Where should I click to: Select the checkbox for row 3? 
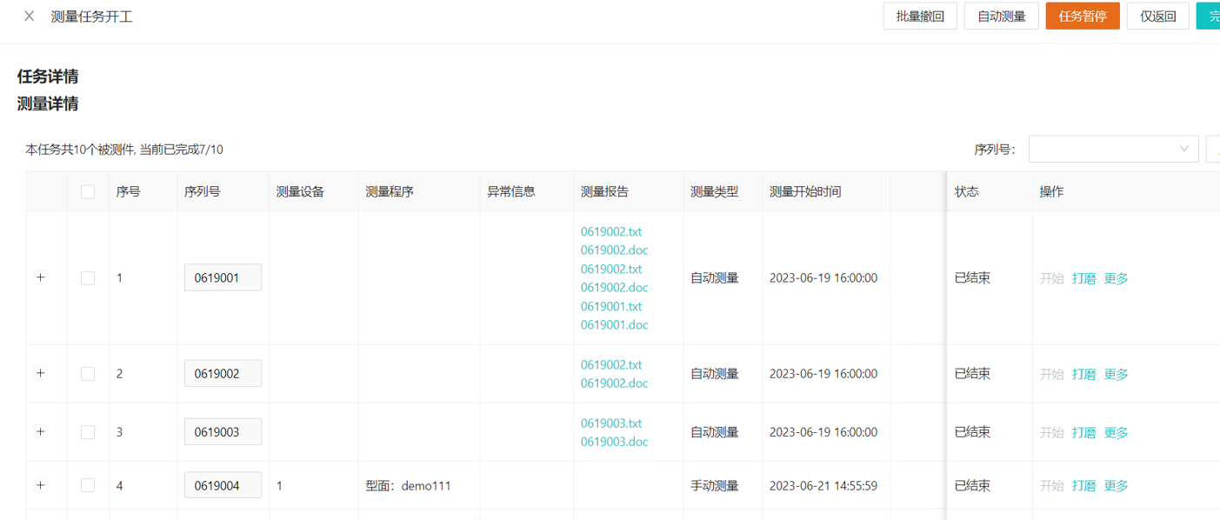click(88, 432)
